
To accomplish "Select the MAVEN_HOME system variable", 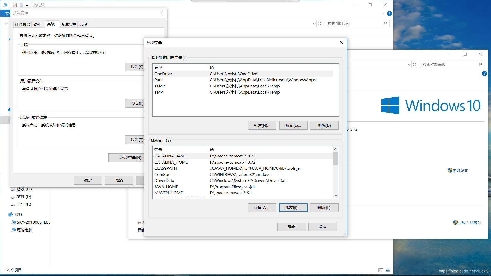I will [x=243, y=193].
